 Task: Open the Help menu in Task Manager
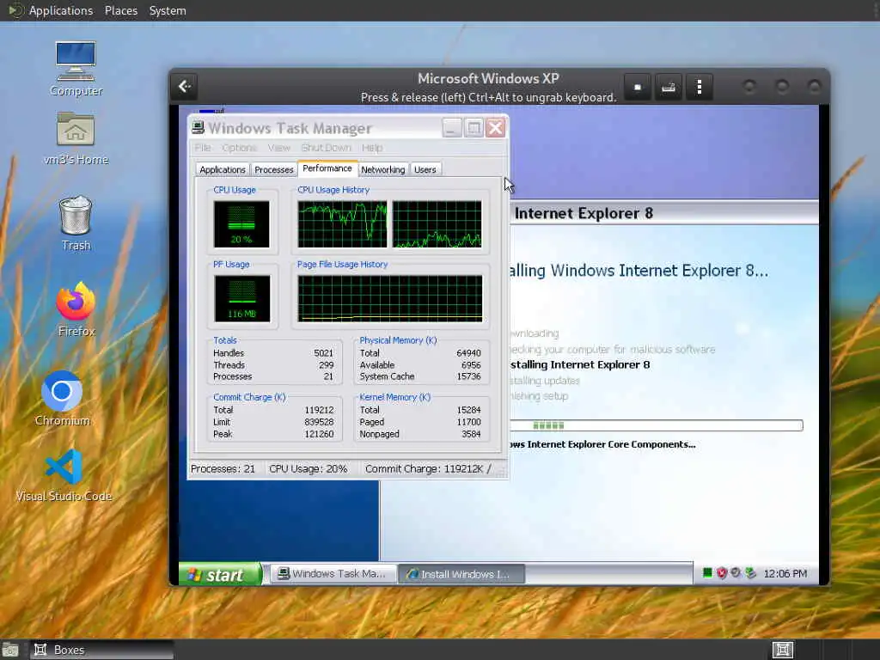pyautogui.click(x=372, y=148)
